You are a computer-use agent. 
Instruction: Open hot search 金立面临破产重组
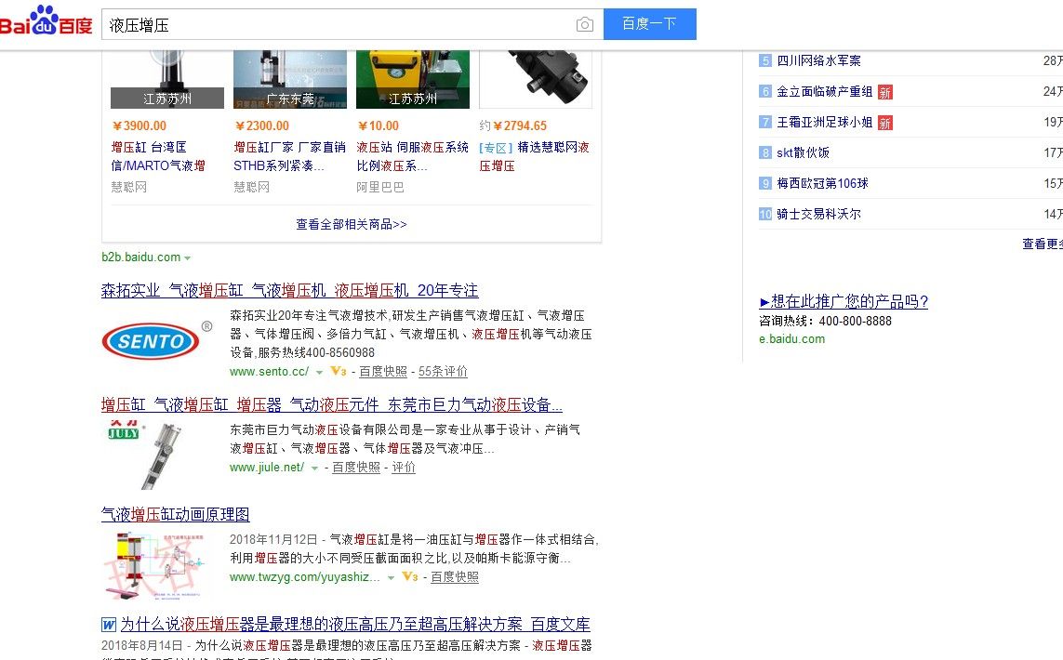[824, 91]
